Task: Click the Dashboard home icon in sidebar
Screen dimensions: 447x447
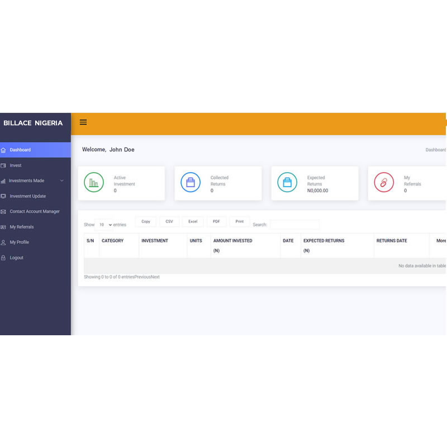Action: click(3, 150)
